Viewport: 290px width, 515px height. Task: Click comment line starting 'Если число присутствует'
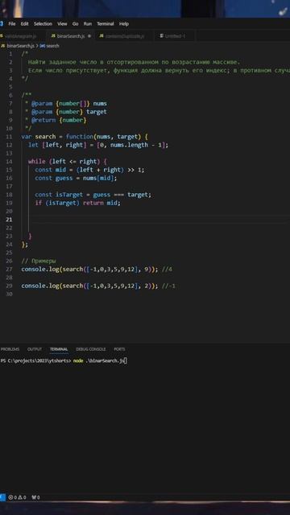point(159,70)
